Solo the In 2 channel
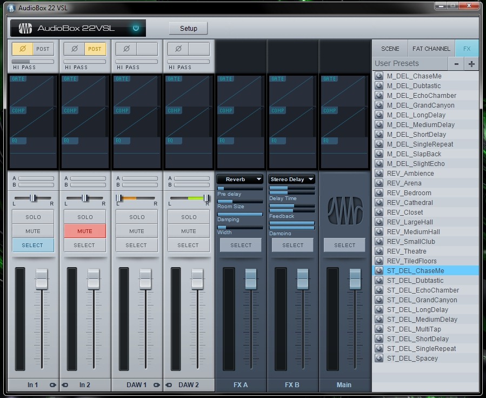The height and width of the screenshot is (398, 486). [x=85, y=217]
